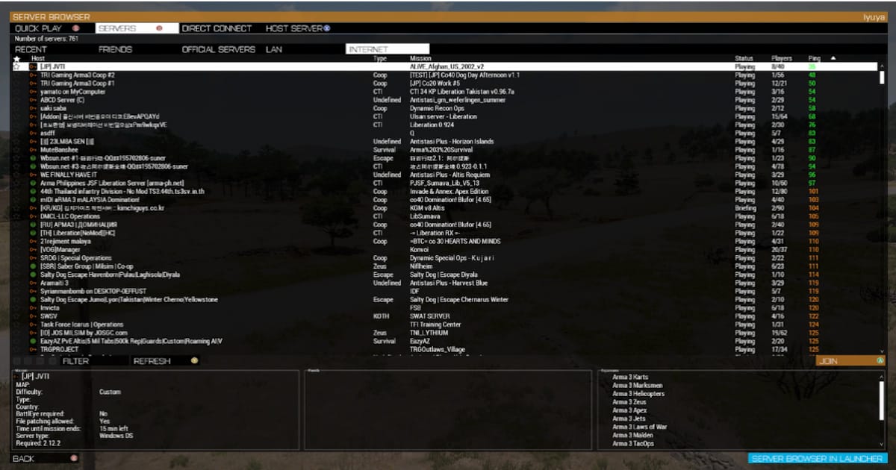Show the Recent servers list
This screenshot has height=470, width=896.
click(x=31, y=50)
